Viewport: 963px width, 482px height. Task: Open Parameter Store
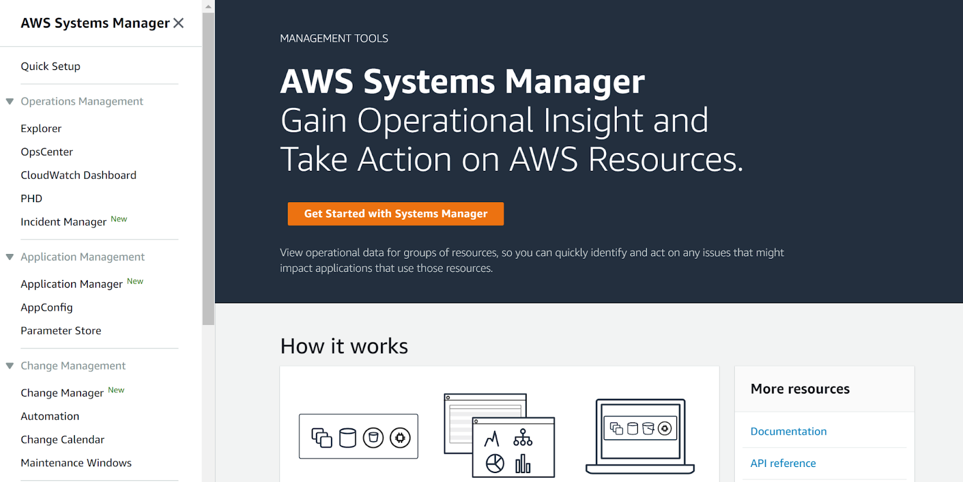pyautogui.click(x=61, y=331)
